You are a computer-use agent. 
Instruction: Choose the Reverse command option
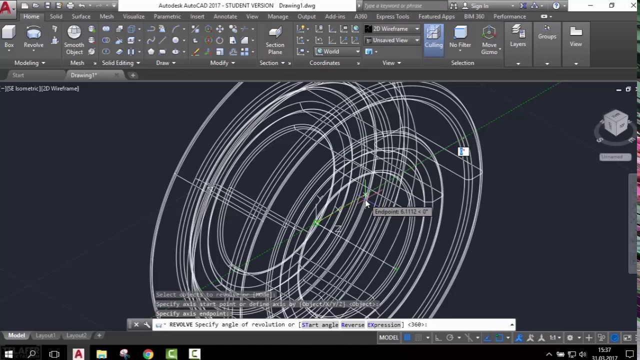(352, 324)
